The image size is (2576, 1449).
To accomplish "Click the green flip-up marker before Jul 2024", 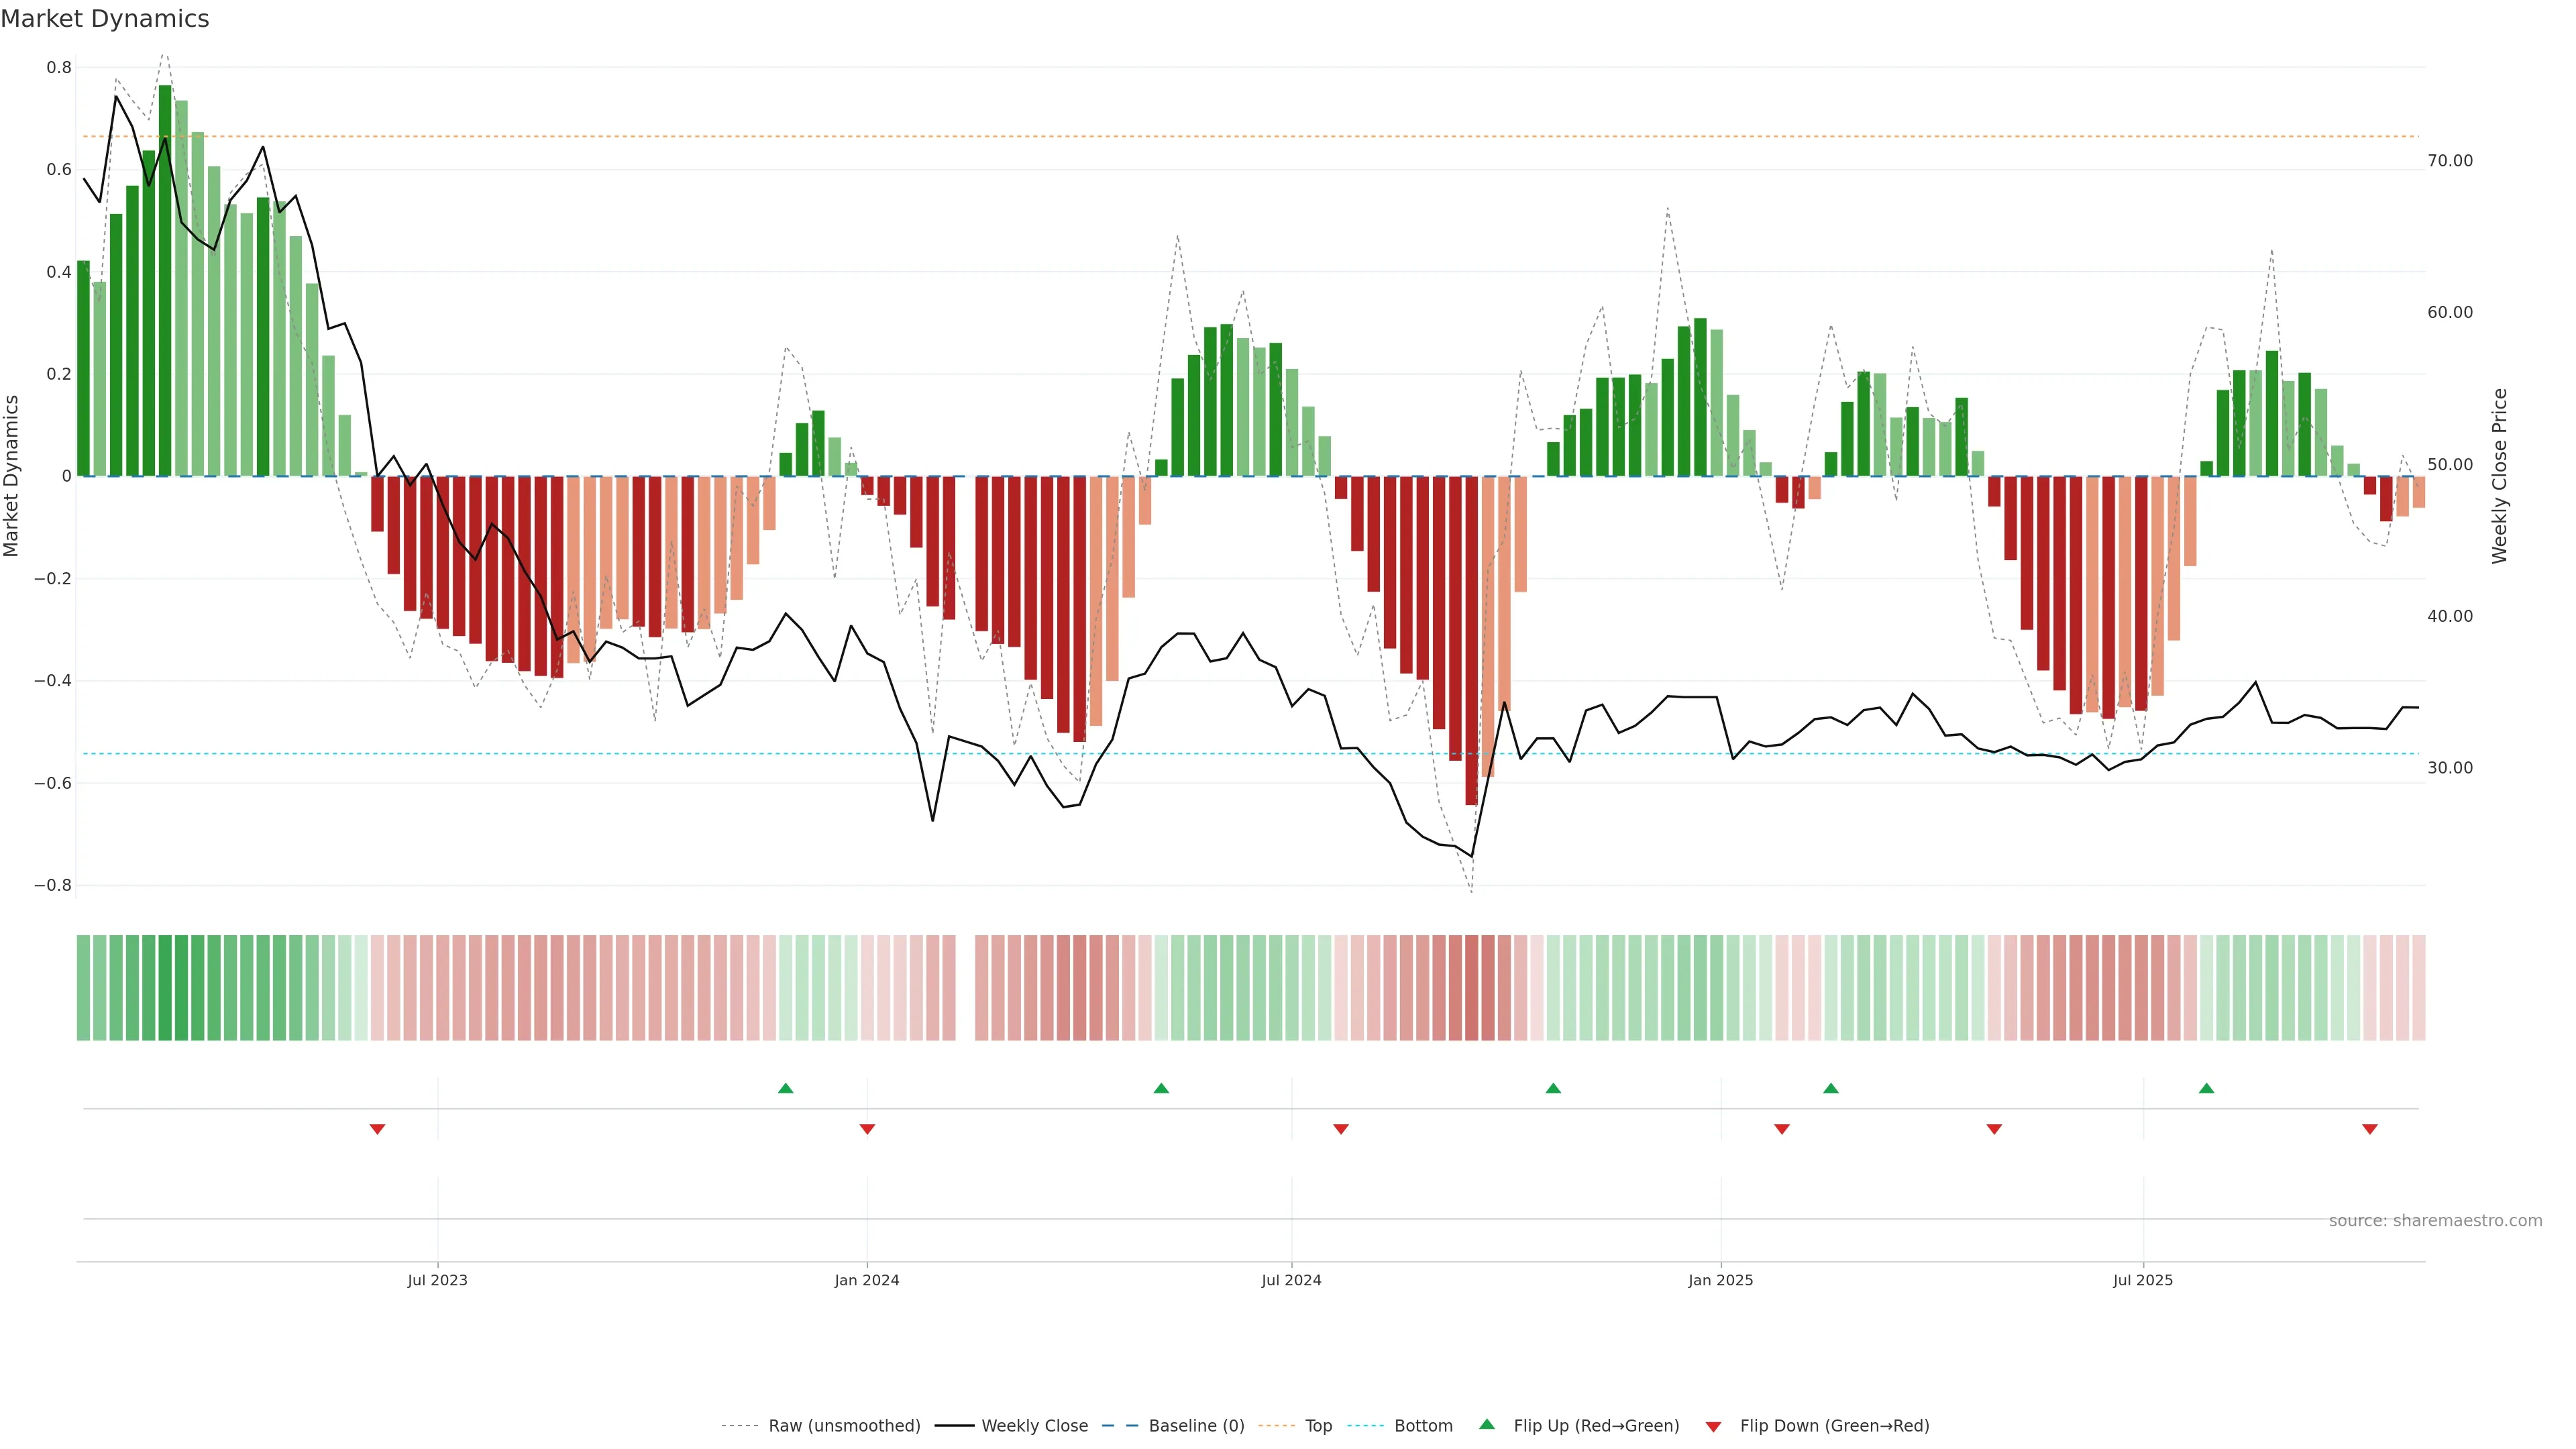I will (x=1161, y=1088).
